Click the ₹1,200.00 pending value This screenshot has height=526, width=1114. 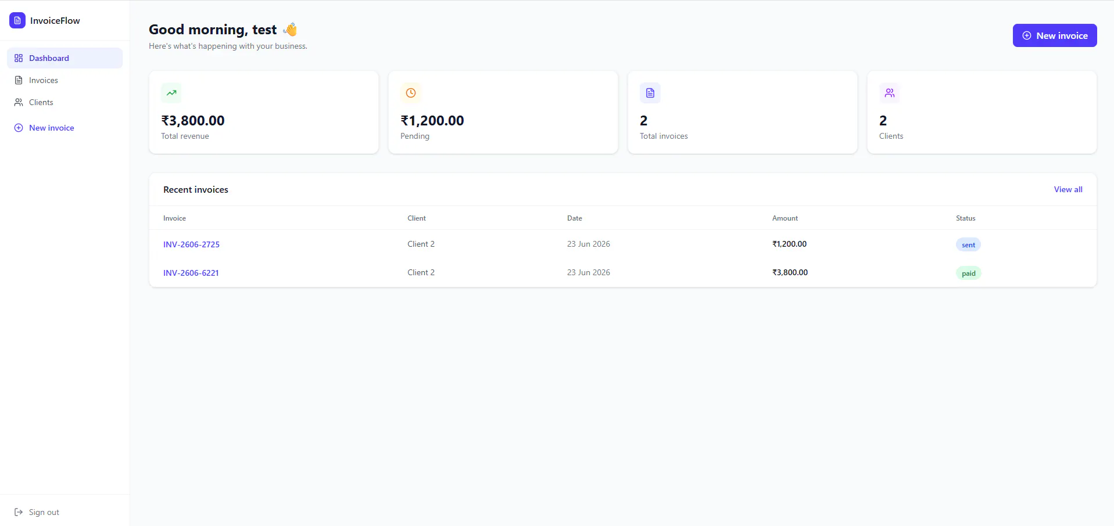(432, 121)
